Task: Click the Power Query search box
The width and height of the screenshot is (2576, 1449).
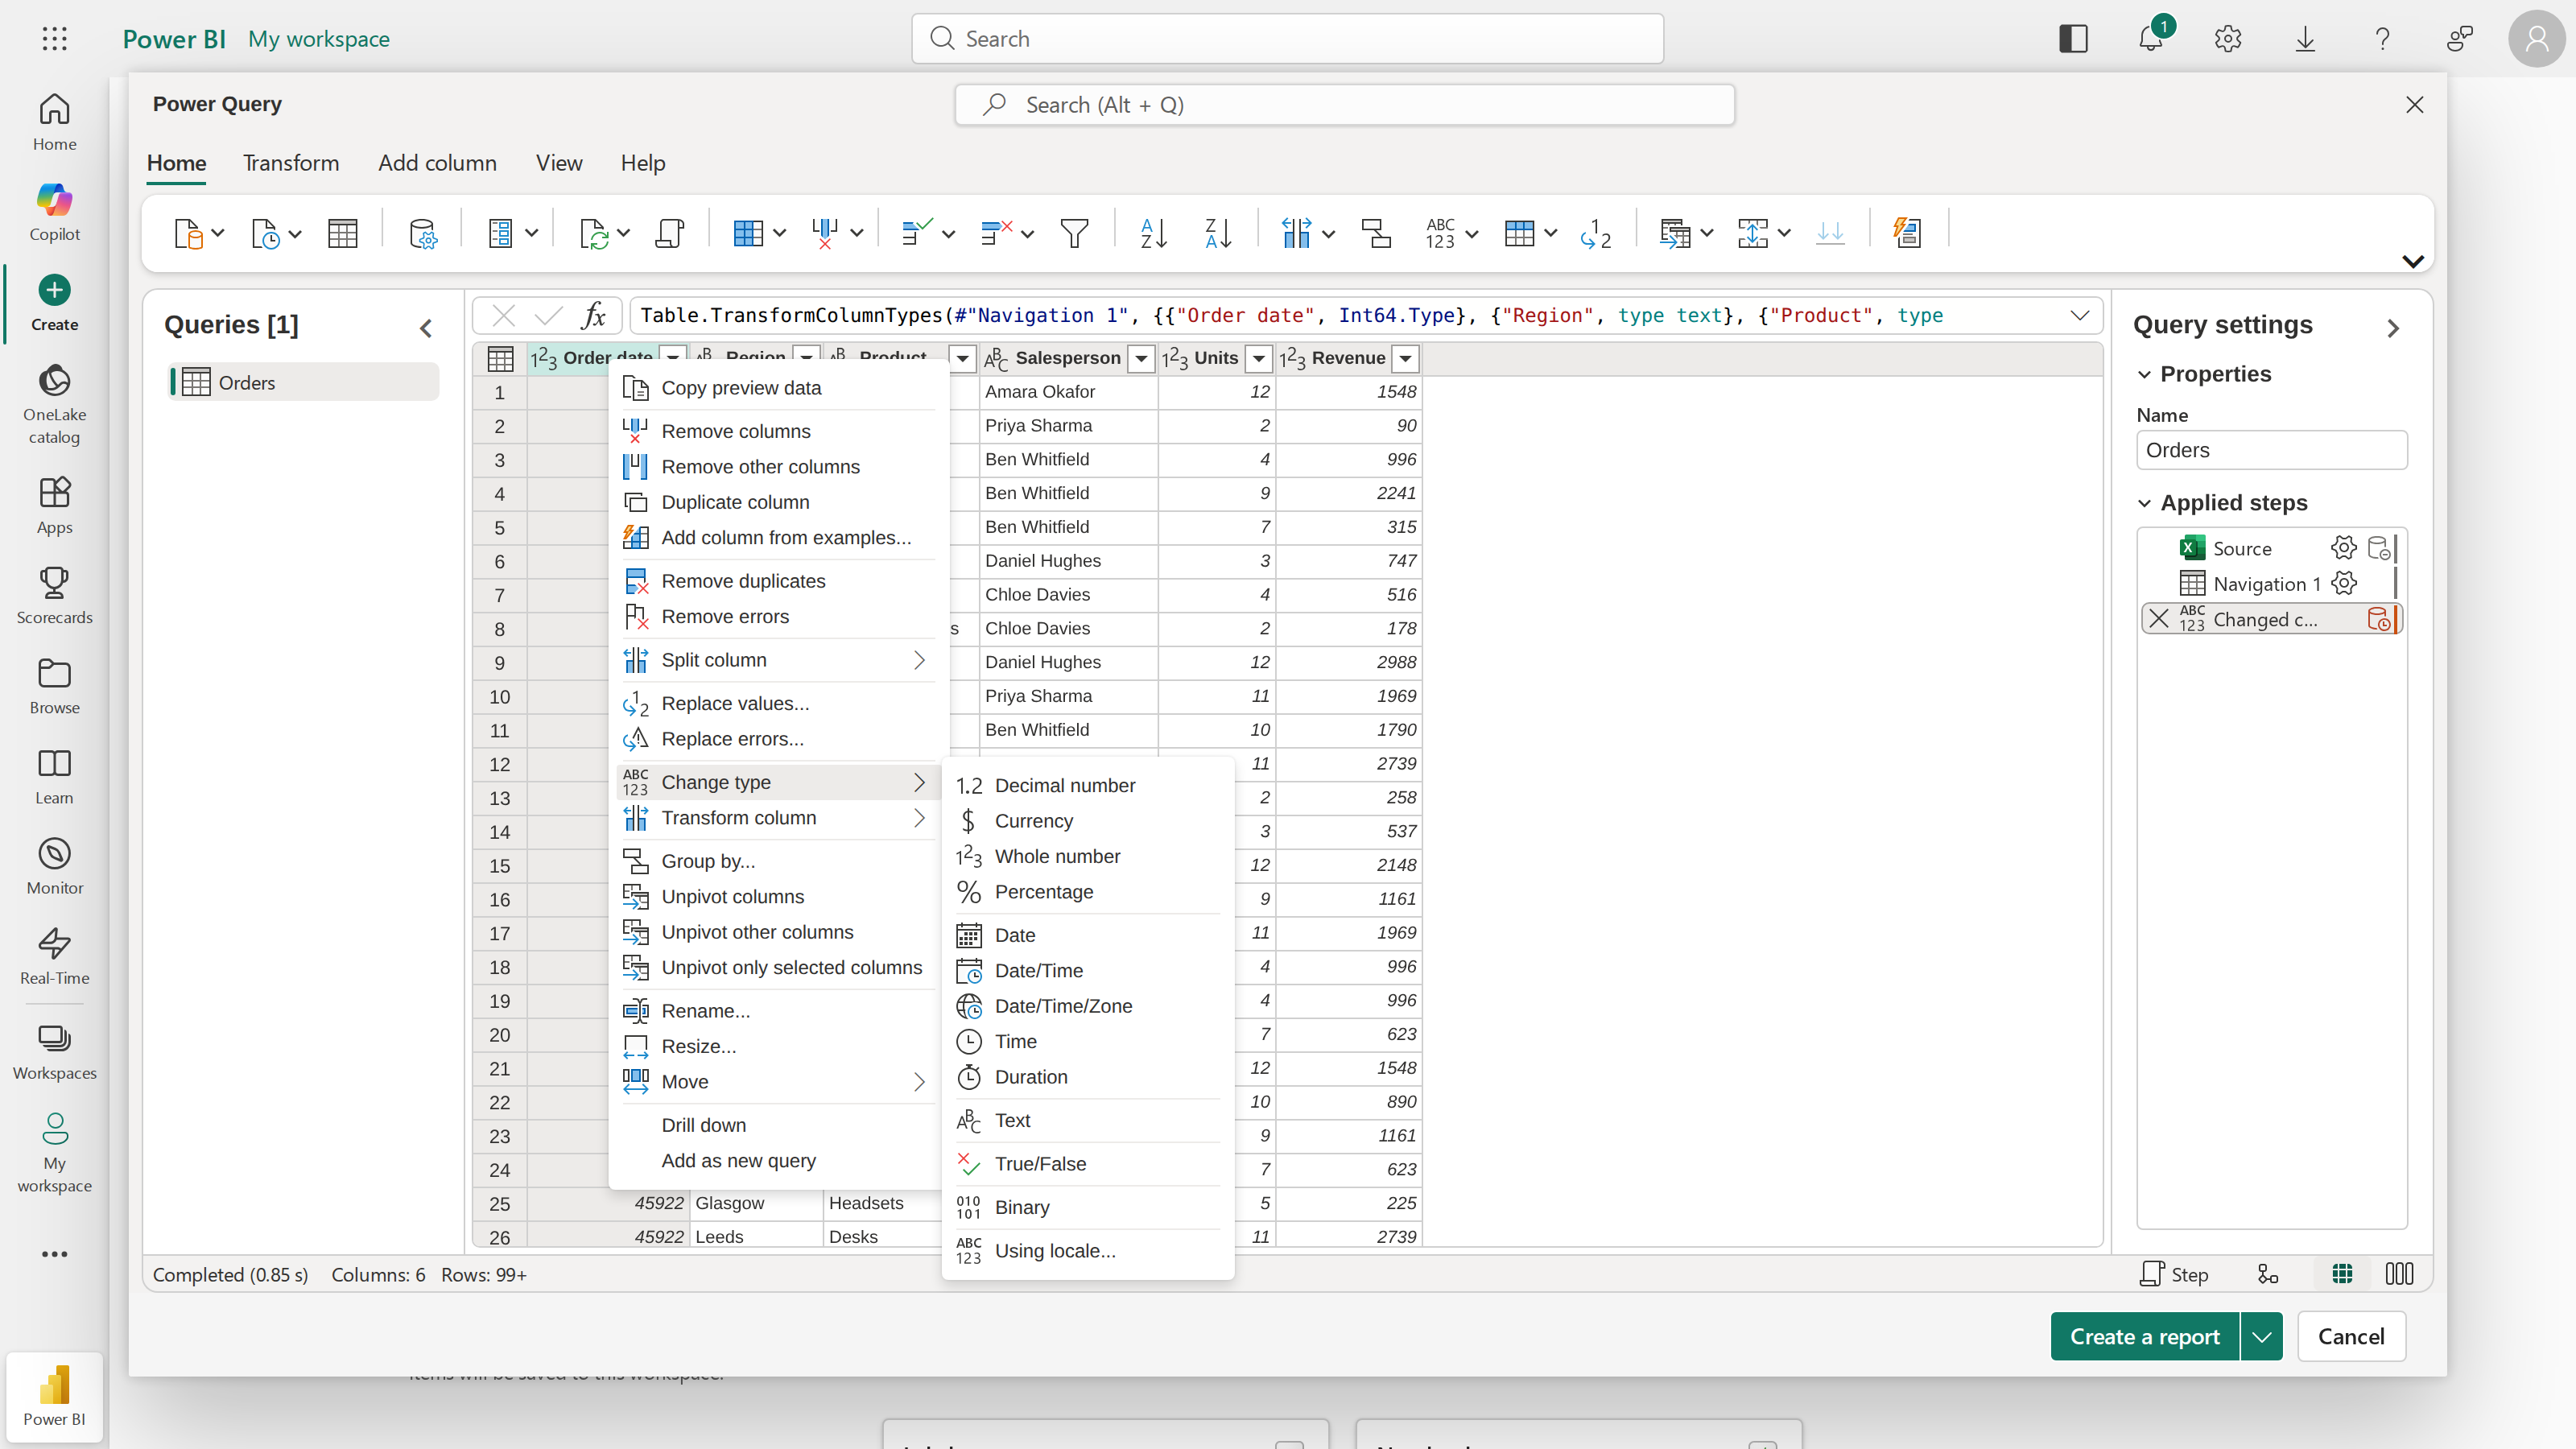Action: coord(1344,105)
